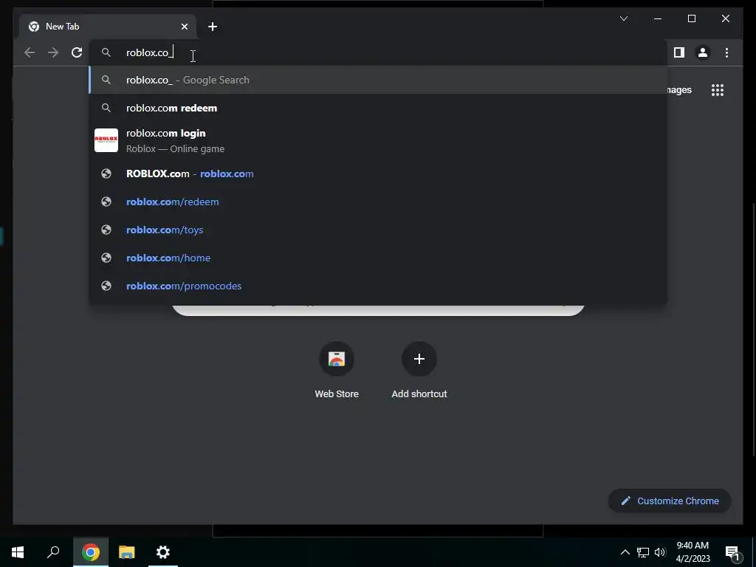Click globe icon beside roblox.com/redeem
Image resolution: width=756 pixels, height=567 pixels.
tap(106, 202)
